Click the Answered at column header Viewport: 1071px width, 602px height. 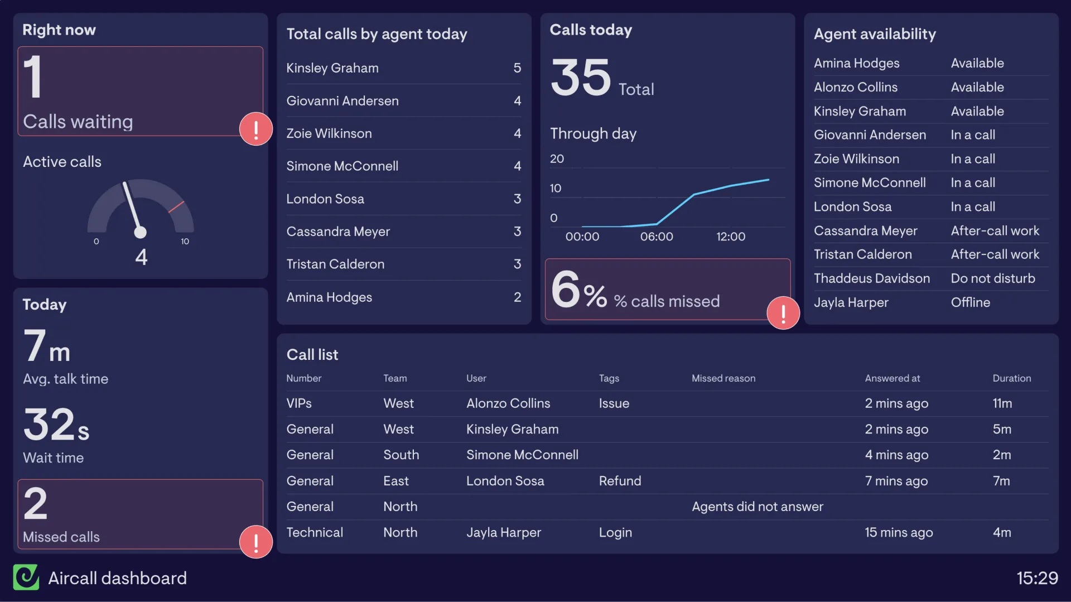892,378
